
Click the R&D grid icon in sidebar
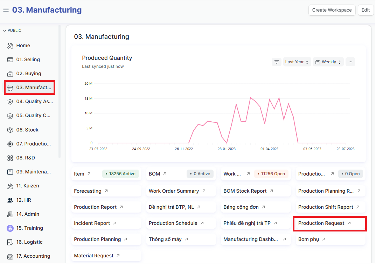coord(10,158)
